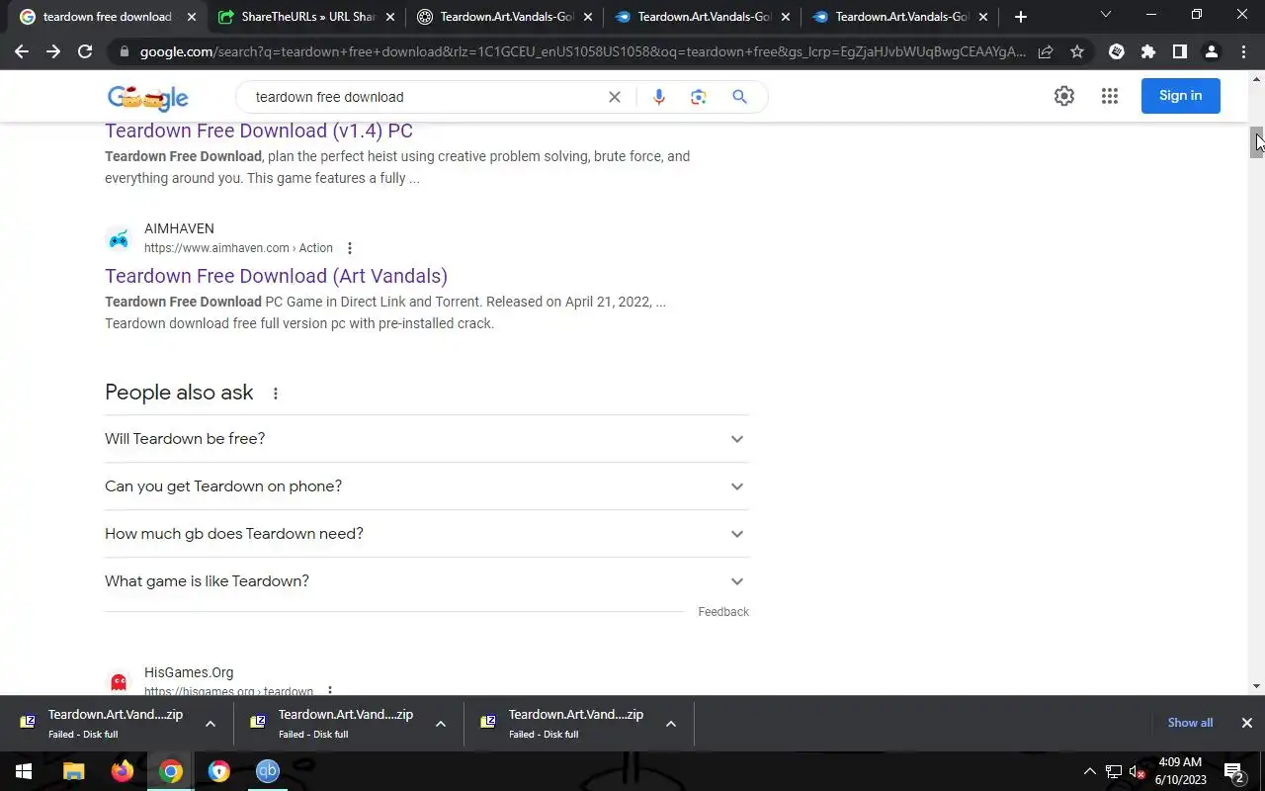Open the HisGames.Org site name

coord(189,672)
